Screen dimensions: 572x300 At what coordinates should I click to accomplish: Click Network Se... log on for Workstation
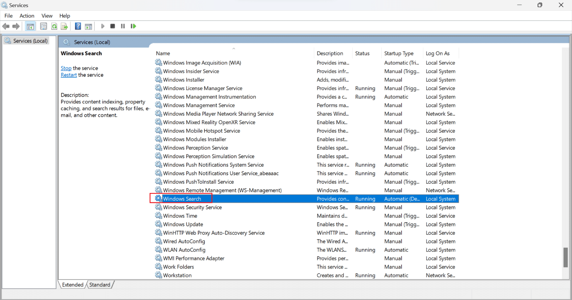pyautogui.click(x=441, y=275)
